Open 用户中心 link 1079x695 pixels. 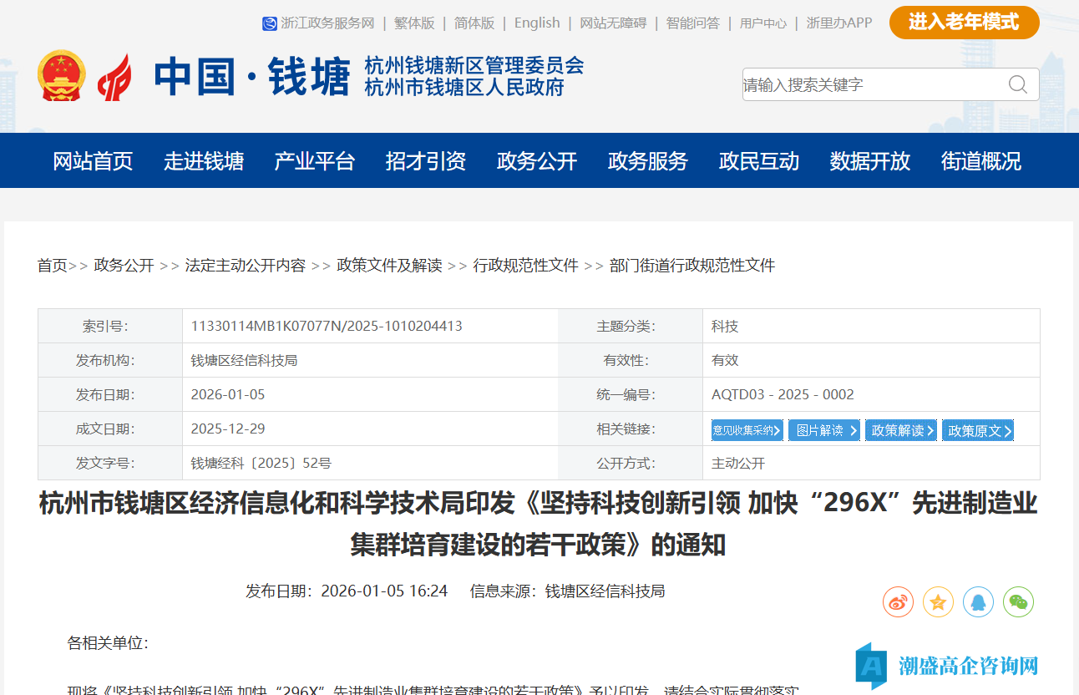point(763,23)
